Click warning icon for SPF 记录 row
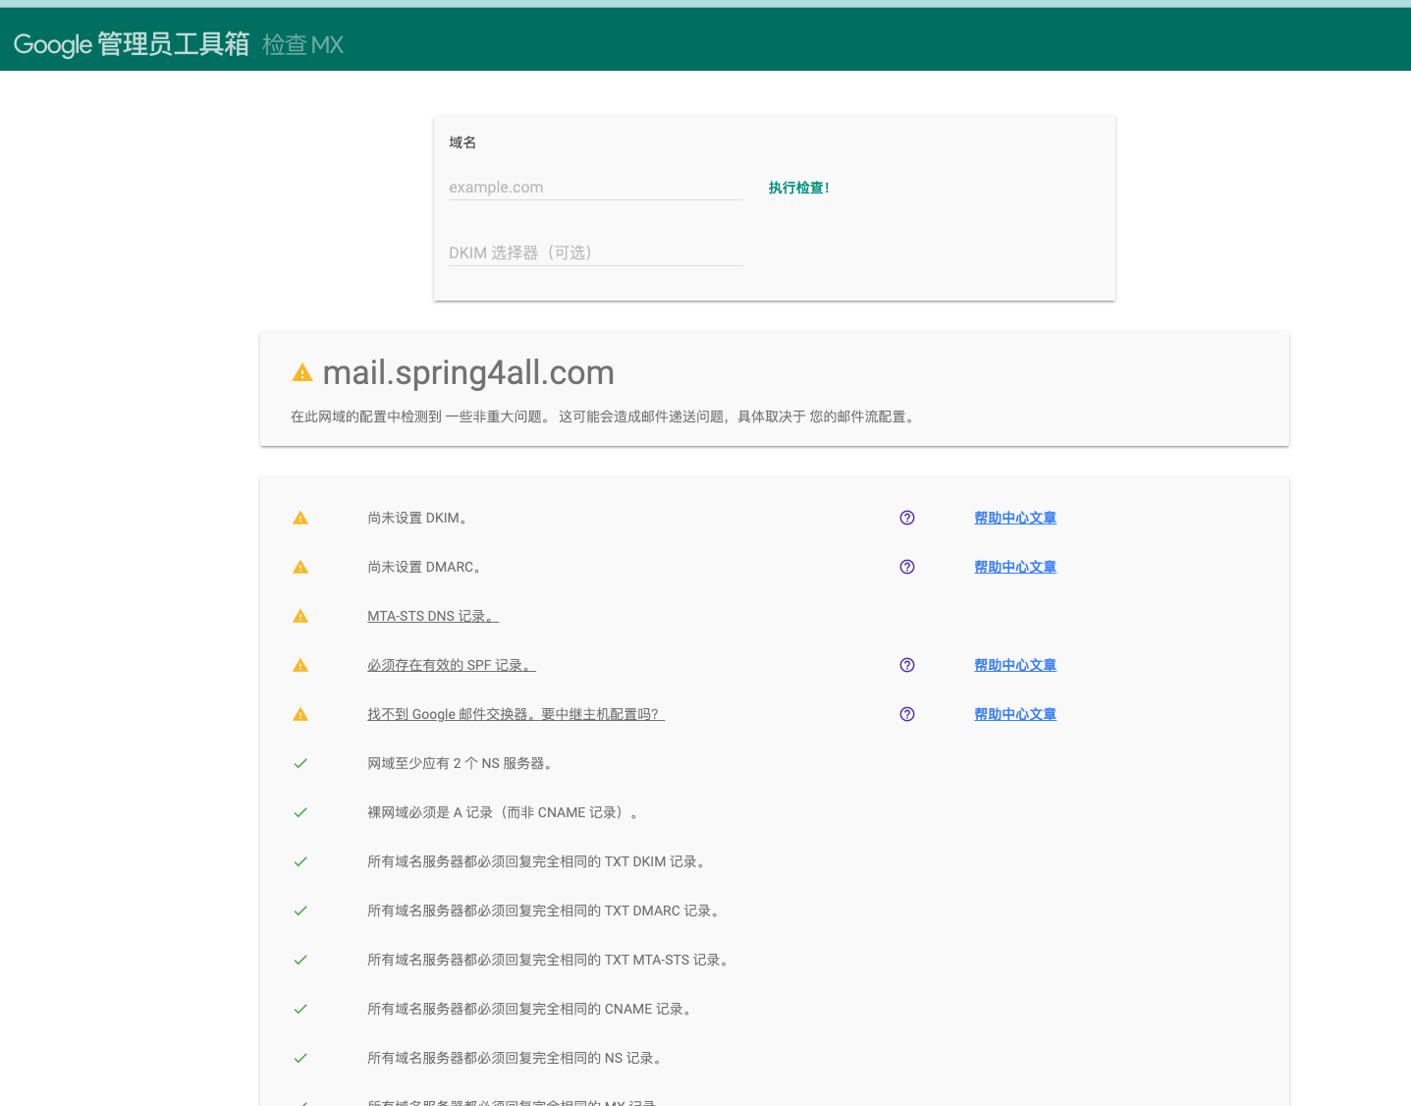 pos(300,665)
